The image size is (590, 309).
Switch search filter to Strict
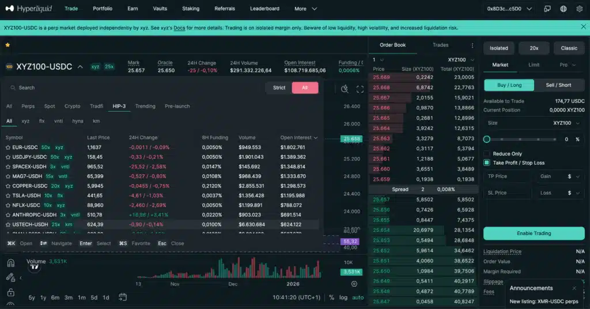tap(279, 87)
